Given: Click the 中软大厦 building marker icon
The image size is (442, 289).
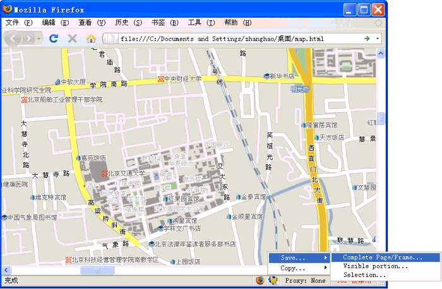Looking at the screenshot, I should pyautogui.click(x=58, y=82).
